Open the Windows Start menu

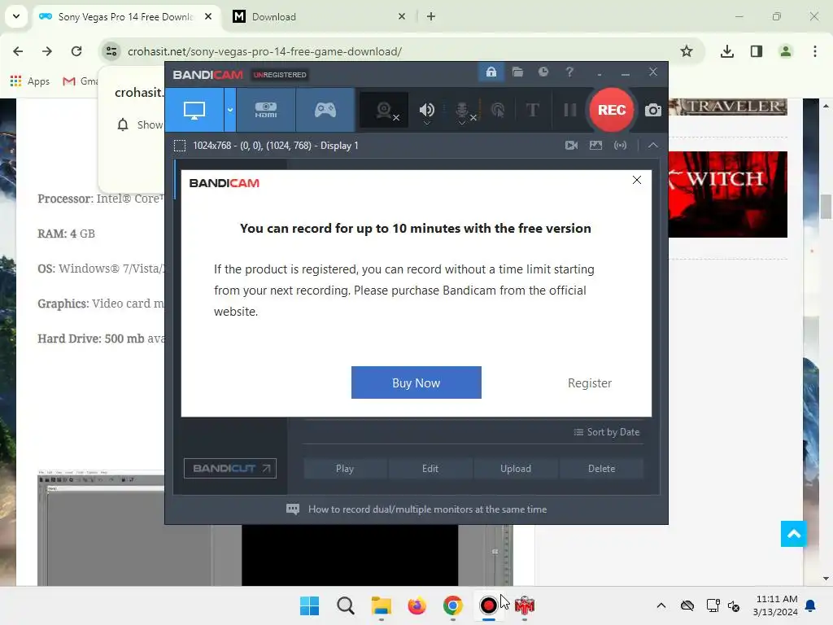click(x=310, y=605)
